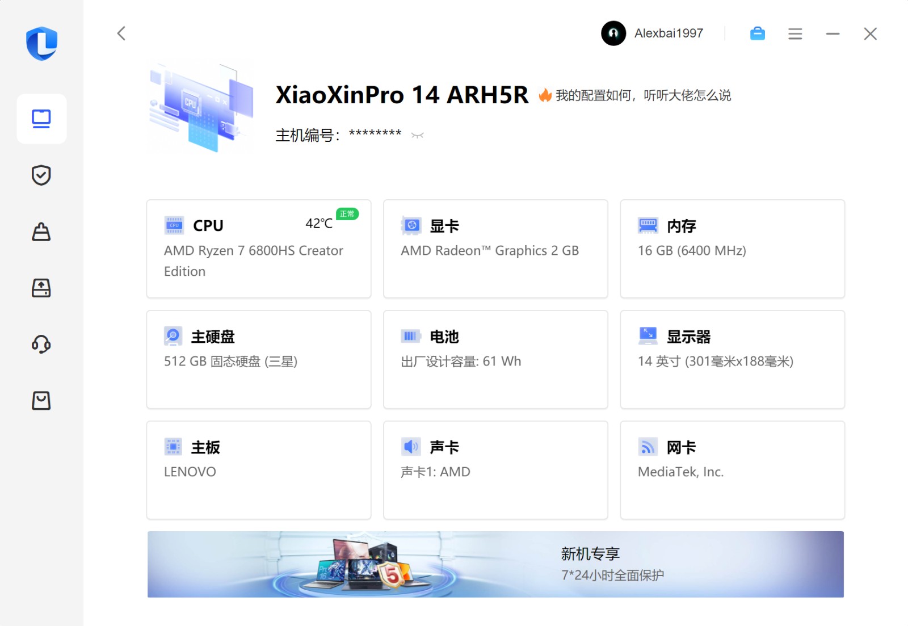Viewport: 908px width, 626px height.
Task: Click the 声卡 speaker icon
Action: (411, 447)
